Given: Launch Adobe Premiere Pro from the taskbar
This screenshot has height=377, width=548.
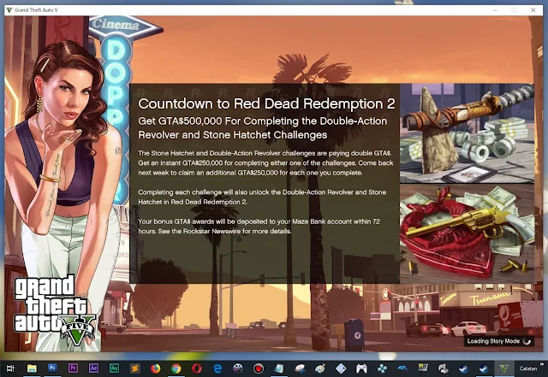Looking at the screenshot, I should point(73,368).
